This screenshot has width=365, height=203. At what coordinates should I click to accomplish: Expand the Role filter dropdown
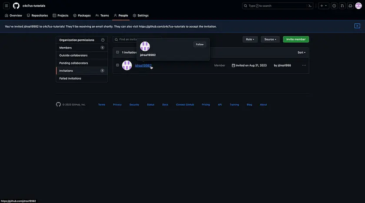click(x=250, y=39)
